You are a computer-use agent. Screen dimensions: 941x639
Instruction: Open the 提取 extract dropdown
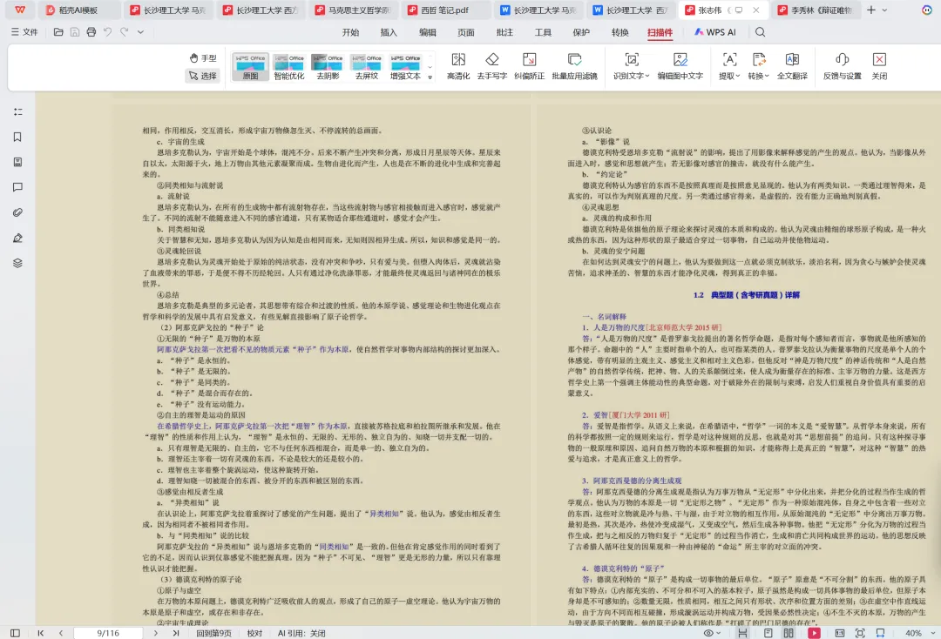pyautogui.click(x=729, y=66)
